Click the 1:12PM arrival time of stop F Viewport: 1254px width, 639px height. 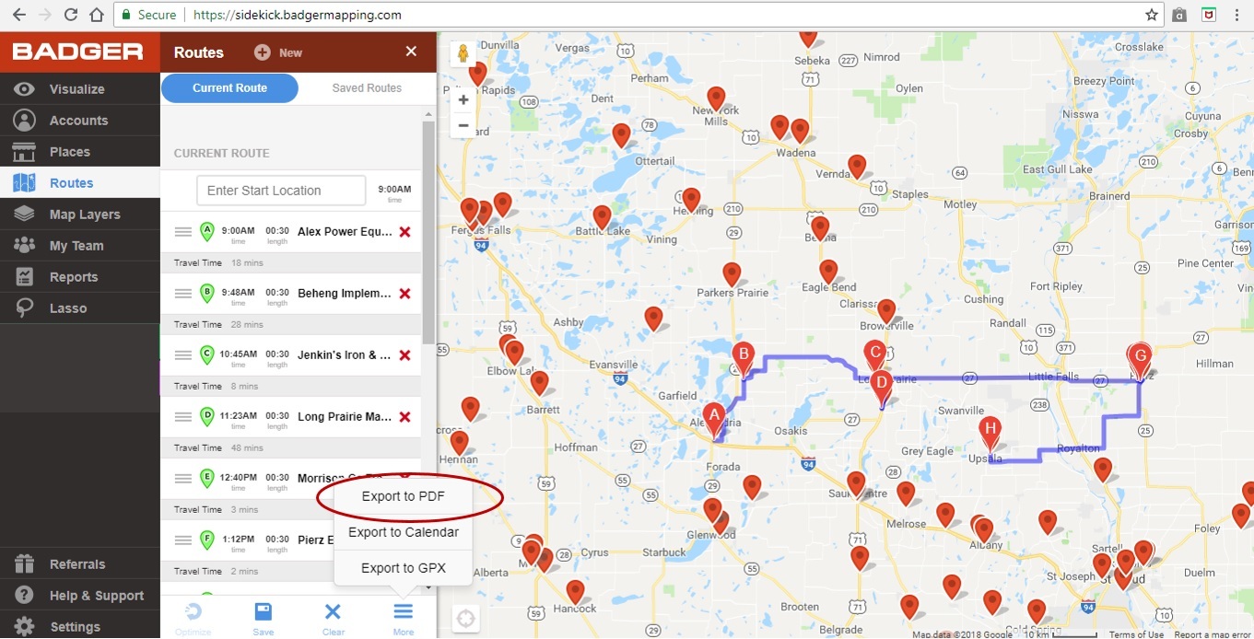point(238,540)
